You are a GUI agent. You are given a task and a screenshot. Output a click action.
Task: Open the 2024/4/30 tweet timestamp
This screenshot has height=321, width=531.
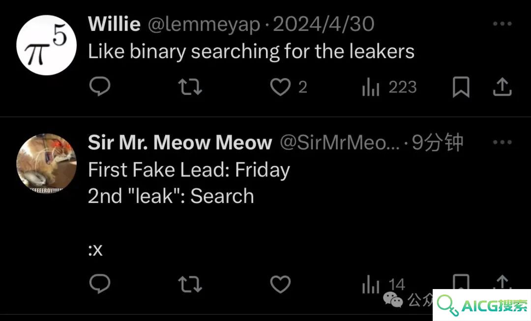pyautogui.click(x=324, y=24)
